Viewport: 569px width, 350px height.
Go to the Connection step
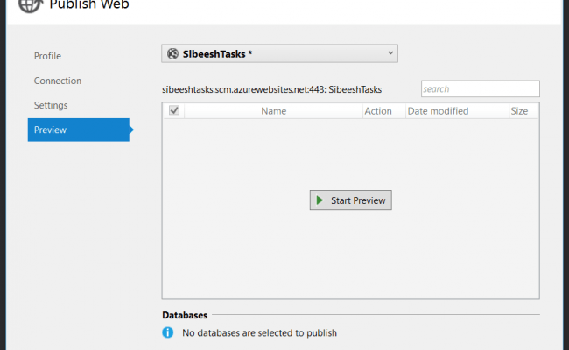[58, 80]
